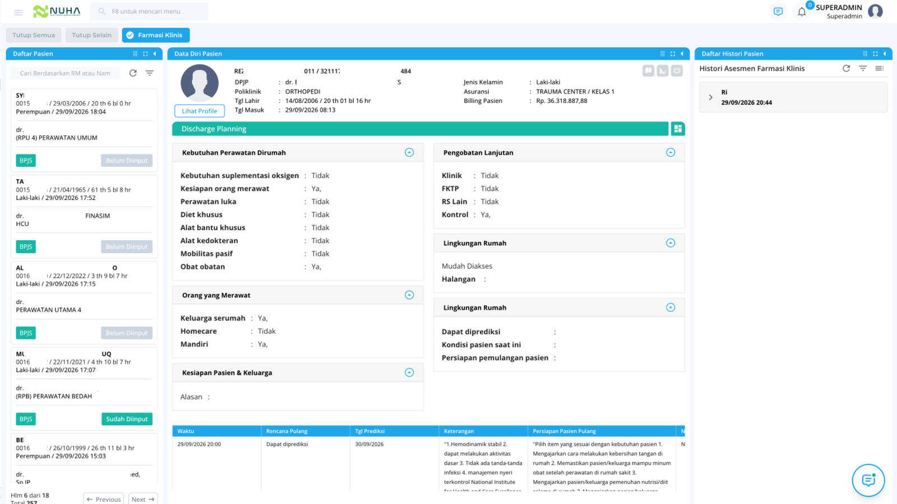Collapse Kebutuhan Perawatan Dirumah section
This screenshot has width=897, height=504.
pos(409,152)
